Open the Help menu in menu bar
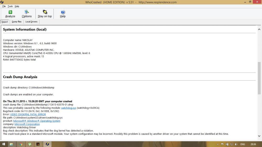The image size is (262, 147). 17,6
